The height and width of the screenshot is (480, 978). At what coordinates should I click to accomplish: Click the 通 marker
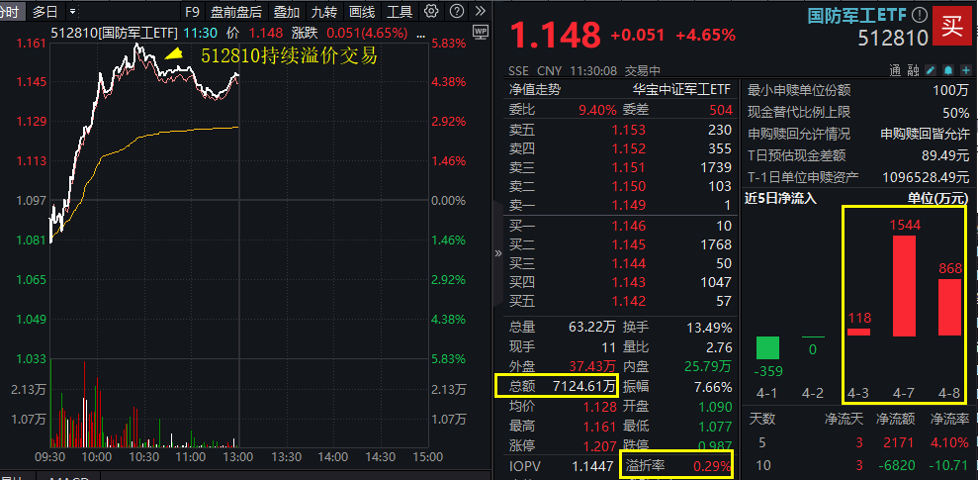coord(895,70)
